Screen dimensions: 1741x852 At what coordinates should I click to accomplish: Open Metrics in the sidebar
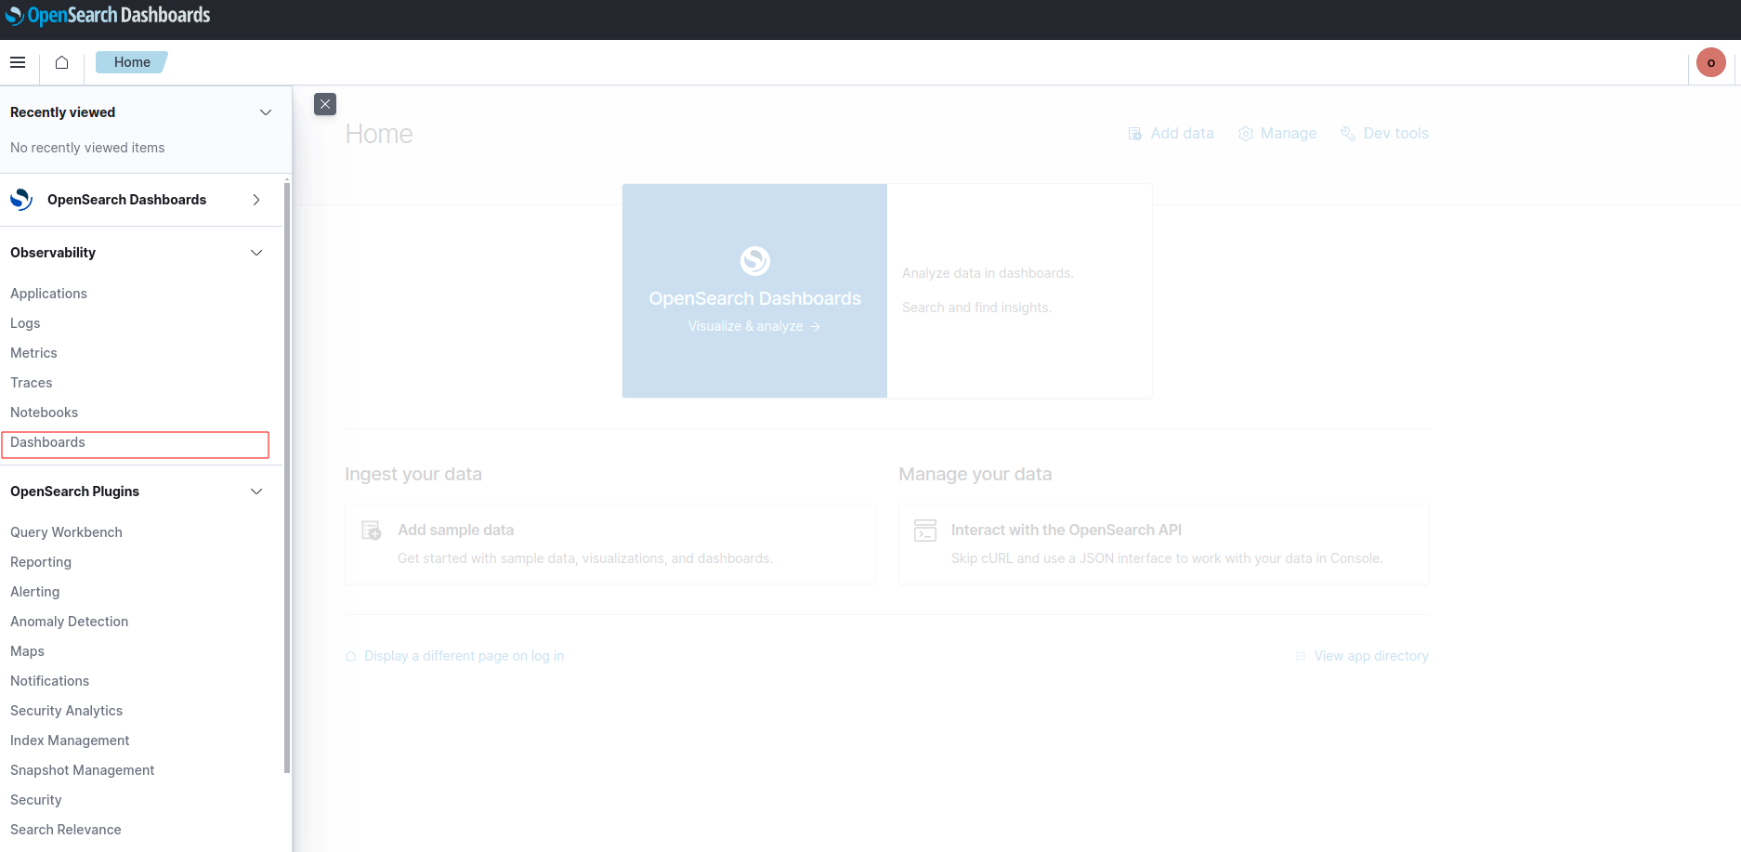pos(33,353)
